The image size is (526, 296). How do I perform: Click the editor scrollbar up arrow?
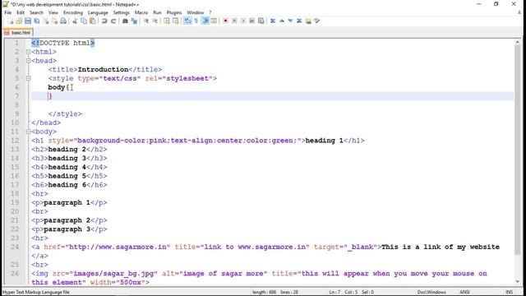(517, 42)
